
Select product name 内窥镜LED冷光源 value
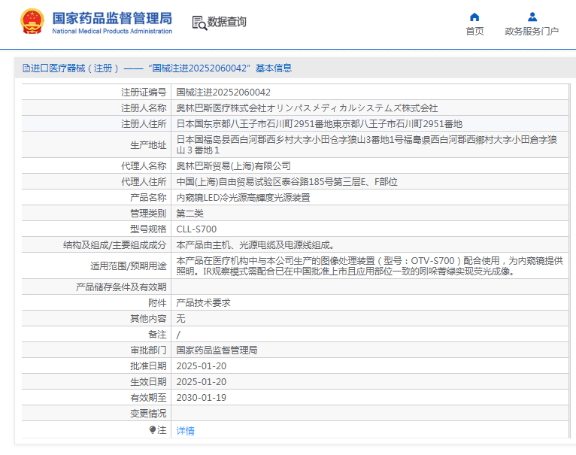click(243, 197)
